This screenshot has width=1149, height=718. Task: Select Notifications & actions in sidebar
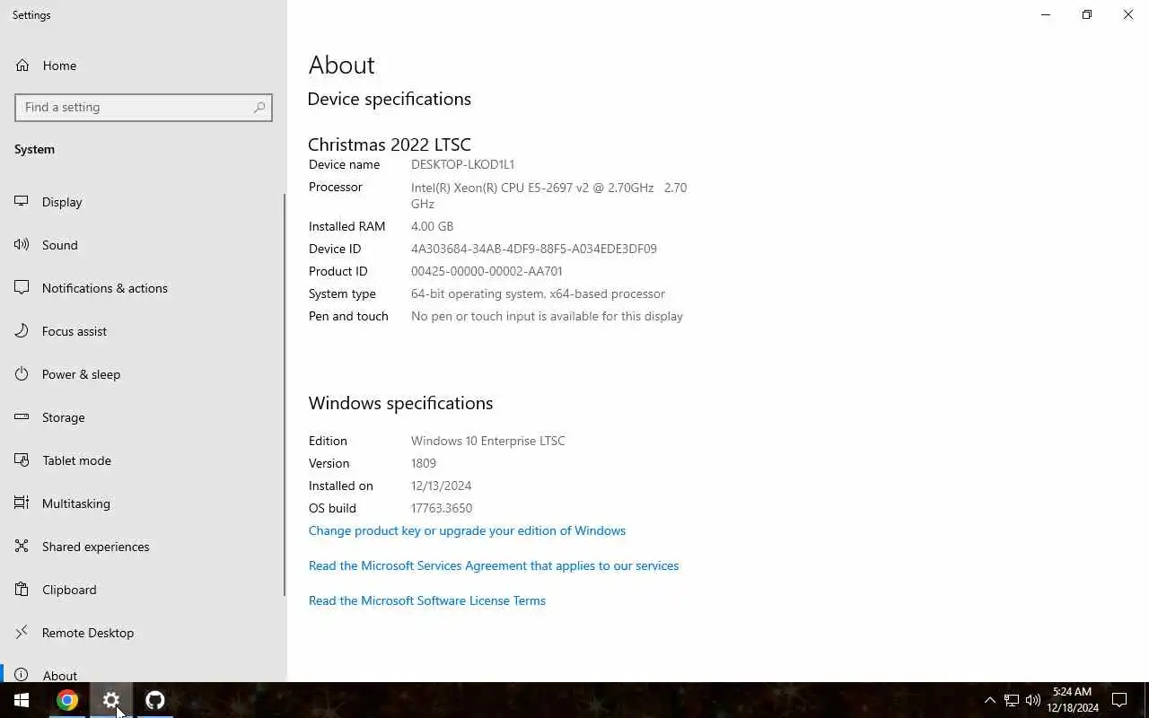[x=105, y=288]
